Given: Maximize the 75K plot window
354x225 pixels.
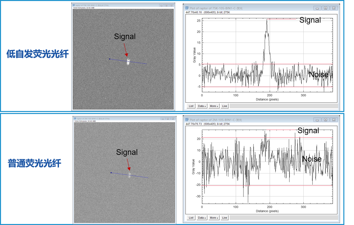Looking at the screenshot, I should coord(326,8).
